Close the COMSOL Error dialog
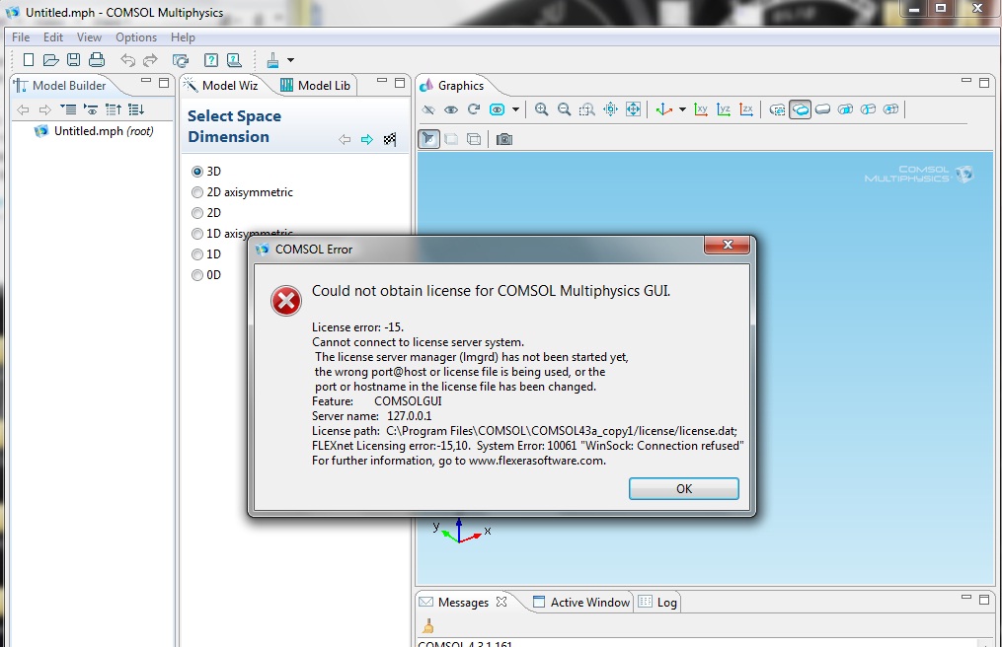Screen dimensions: 1002x647 tap(727, 245)
